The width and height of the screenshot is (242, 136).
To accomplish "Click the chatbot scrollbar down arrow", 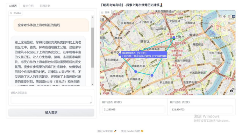I will click(x=92, y=84).
